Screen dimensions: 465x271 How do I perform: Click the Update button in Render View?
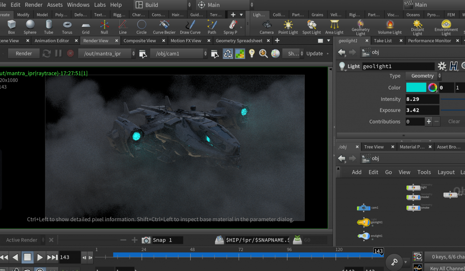coord(315,54)
